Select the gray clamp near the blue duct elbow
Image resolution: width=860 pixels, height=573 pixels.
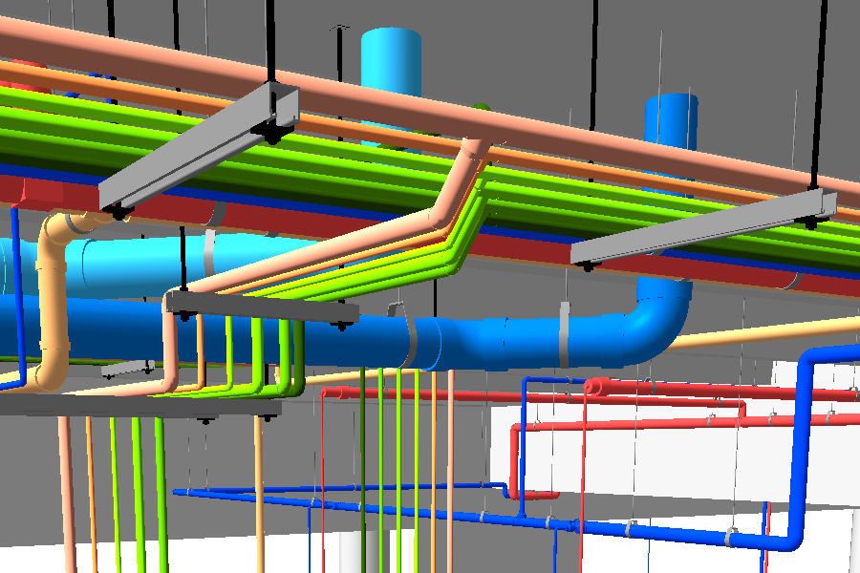(564, 334)
